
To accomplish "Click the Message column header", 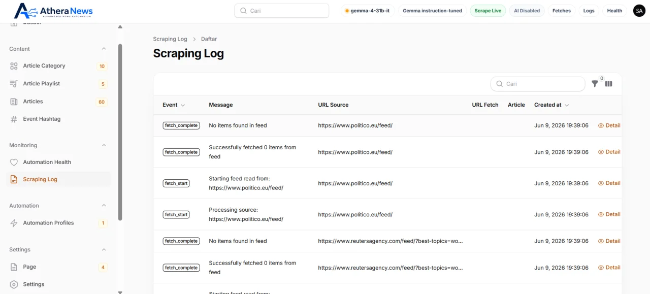I will click(221, 105).
